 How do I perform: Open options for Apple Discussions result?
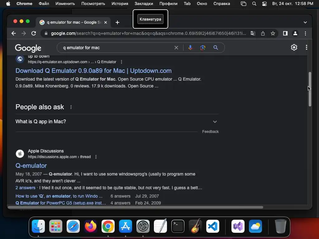tap(96, 157)
